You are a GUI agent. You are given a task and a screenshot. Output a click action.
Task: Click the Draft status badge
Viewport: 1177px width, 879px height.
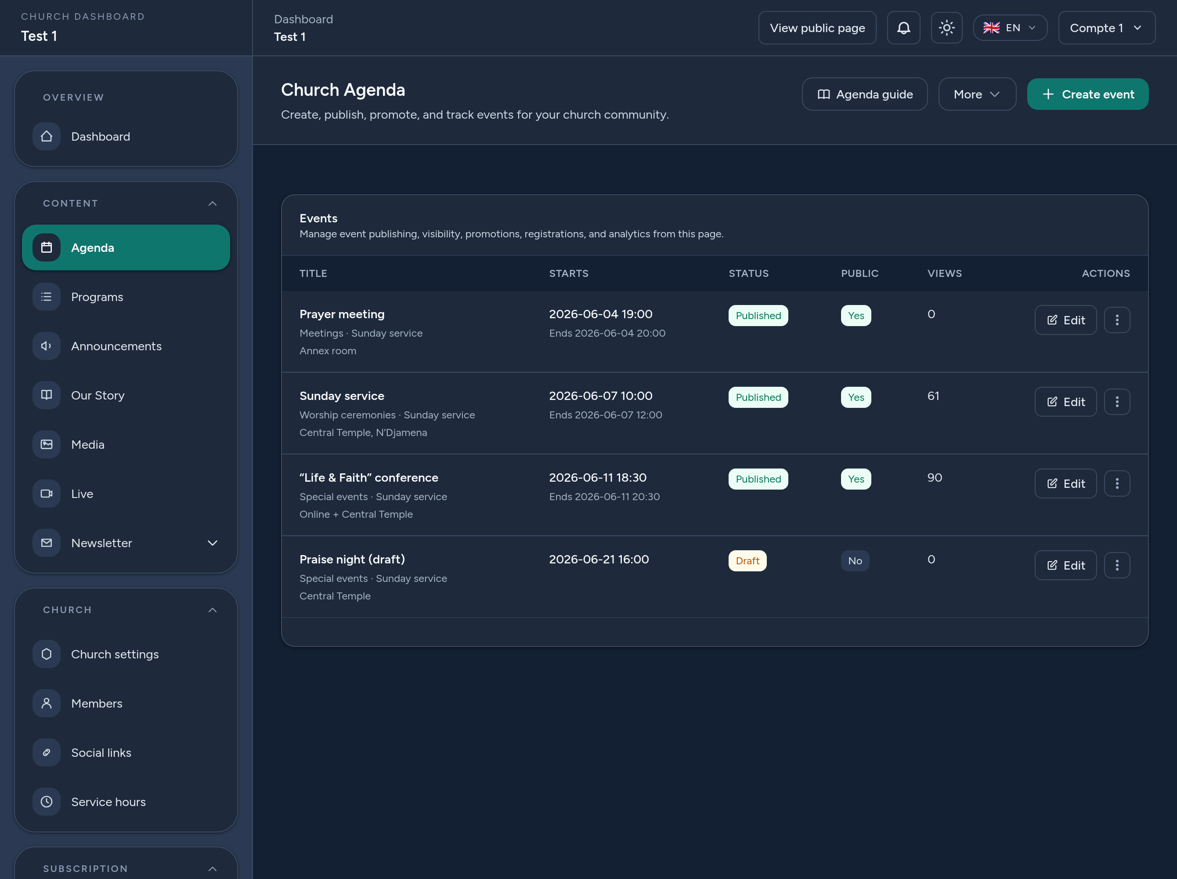tap(747, 561)
